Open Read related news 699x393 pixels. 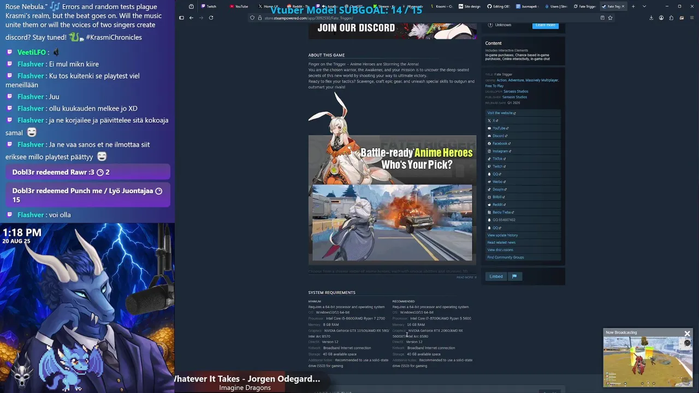[501, 242]
